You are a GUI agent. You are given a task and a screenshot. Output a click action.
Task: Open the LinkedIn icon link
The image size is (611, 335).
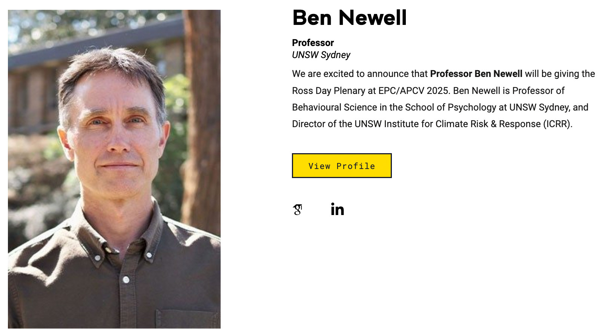[337, 209]
